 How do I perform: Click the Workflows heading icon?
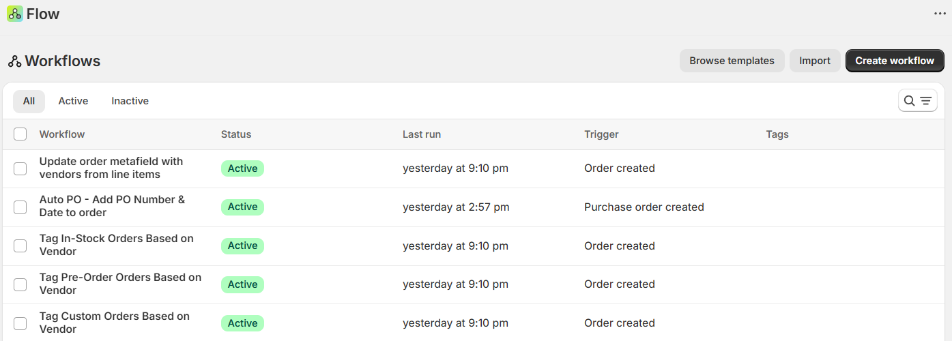point(15,61)
